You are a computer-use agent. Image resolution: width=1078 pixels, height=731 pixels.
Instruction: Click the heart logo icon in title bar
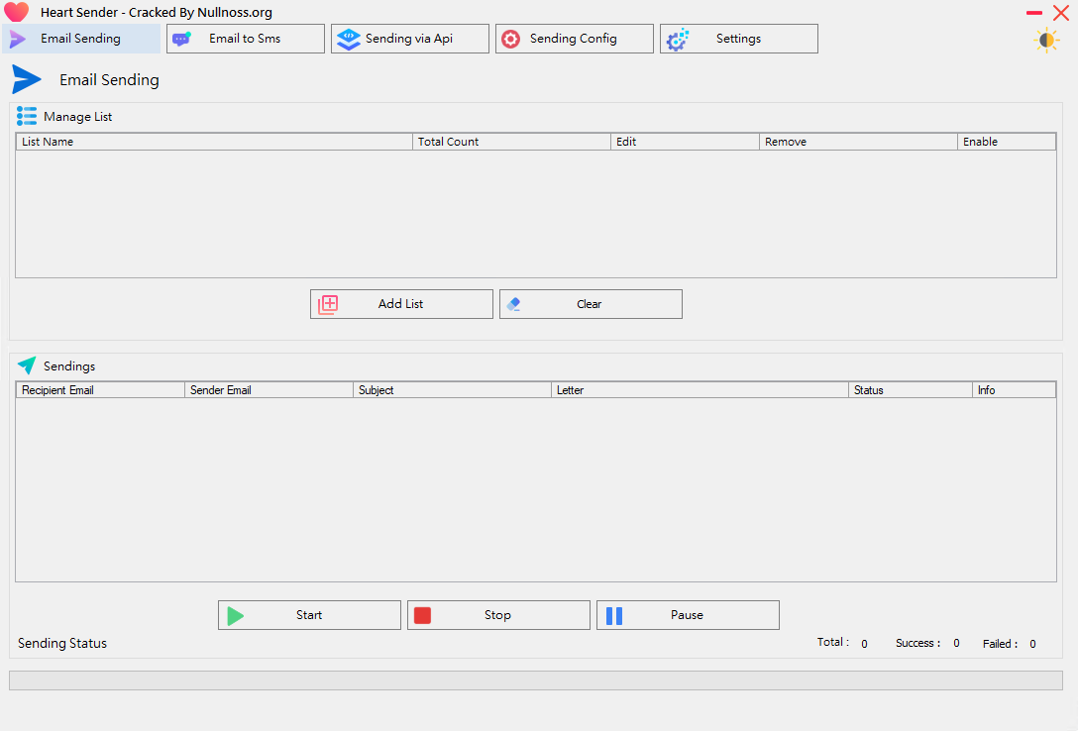pos(17,13)
